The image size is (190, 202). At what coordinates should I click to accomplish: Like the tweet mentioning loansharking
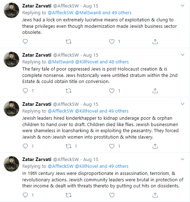pyautogui.click(x=112, y=146)
